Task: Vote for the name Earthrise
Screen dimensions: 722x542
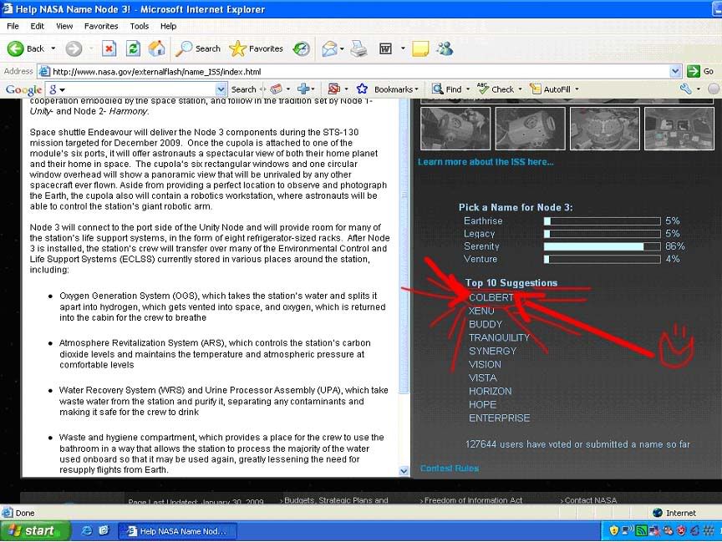Action: point(483,220)
